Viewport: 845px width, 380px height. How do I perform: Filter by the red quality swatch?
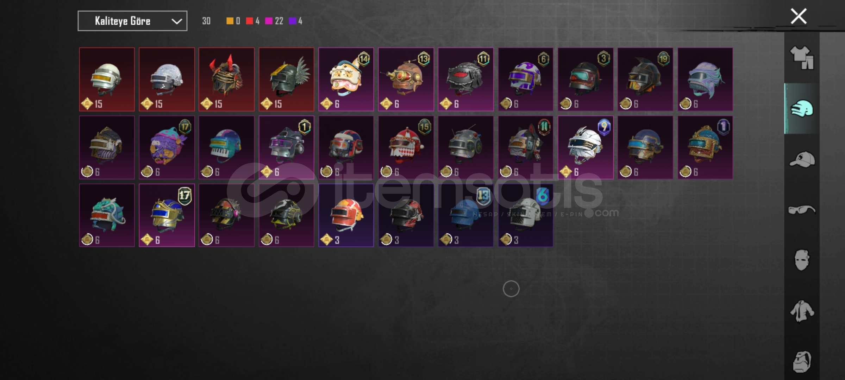pos(249,21)
